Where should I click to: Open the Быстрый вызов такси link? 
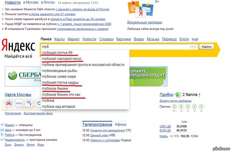click(x=38, y=113)
